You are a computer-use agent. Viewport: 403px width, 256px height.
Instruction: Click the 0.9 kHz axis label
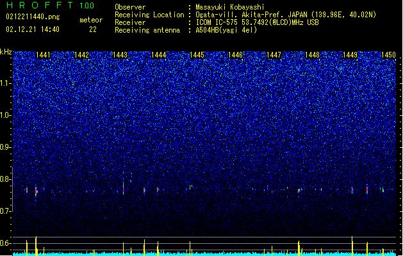click(x=5, y=147)
